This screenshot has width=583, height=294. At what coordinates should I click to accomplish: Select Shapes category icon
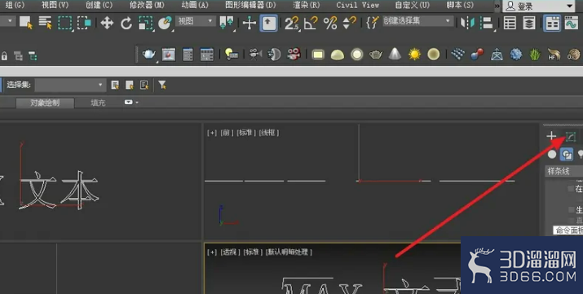point(566,154)
